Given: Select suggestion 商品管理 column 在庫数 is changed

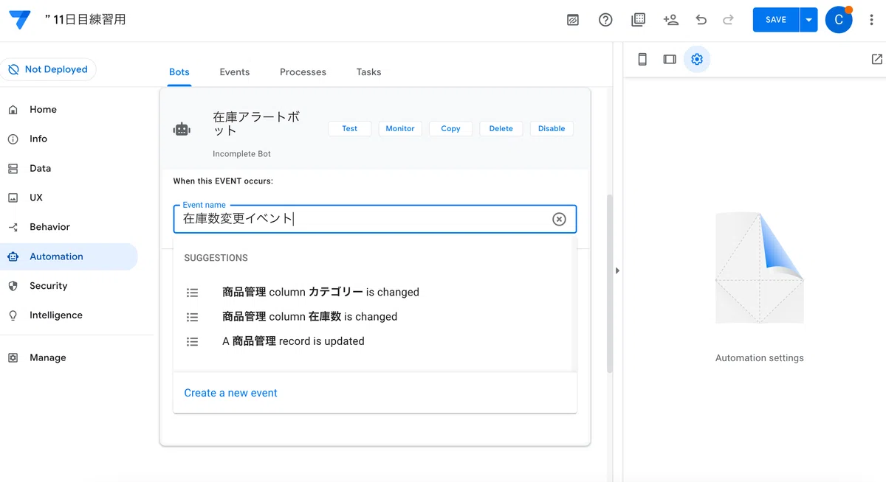Looking at the screenshot, I should point(374,317).
